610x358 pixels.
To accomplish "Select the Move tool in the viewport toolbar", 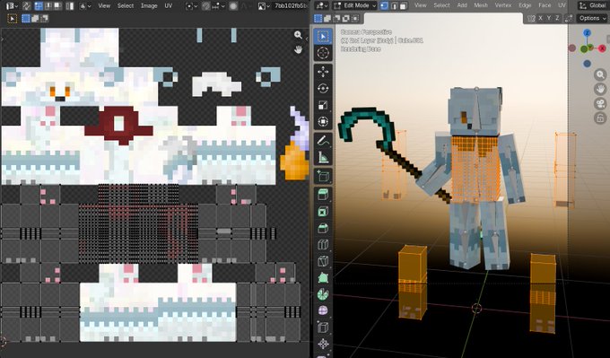I will point(323,72).
